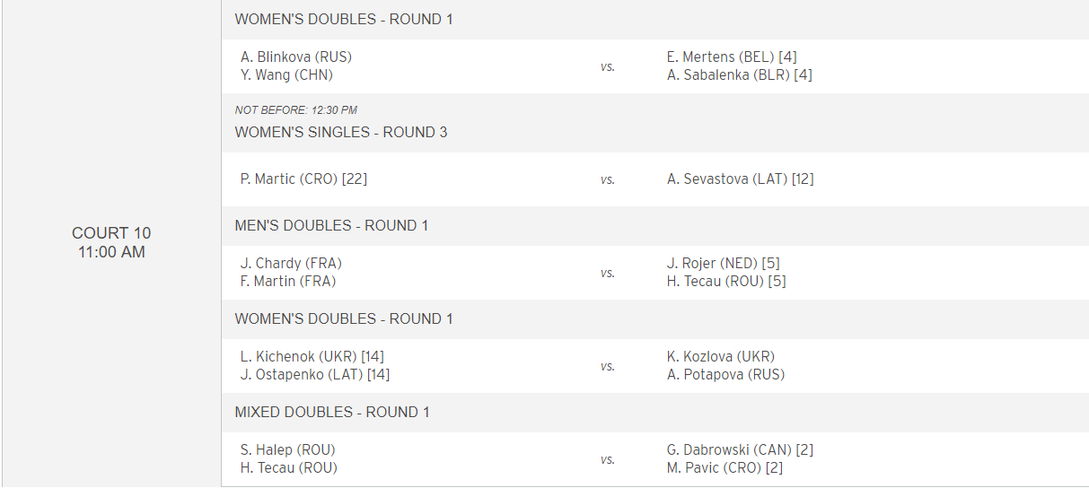Viewport: 1089px width, 488px height.
Task: Select S. Halep (ROU) player
Action: [x=288, y=449]
